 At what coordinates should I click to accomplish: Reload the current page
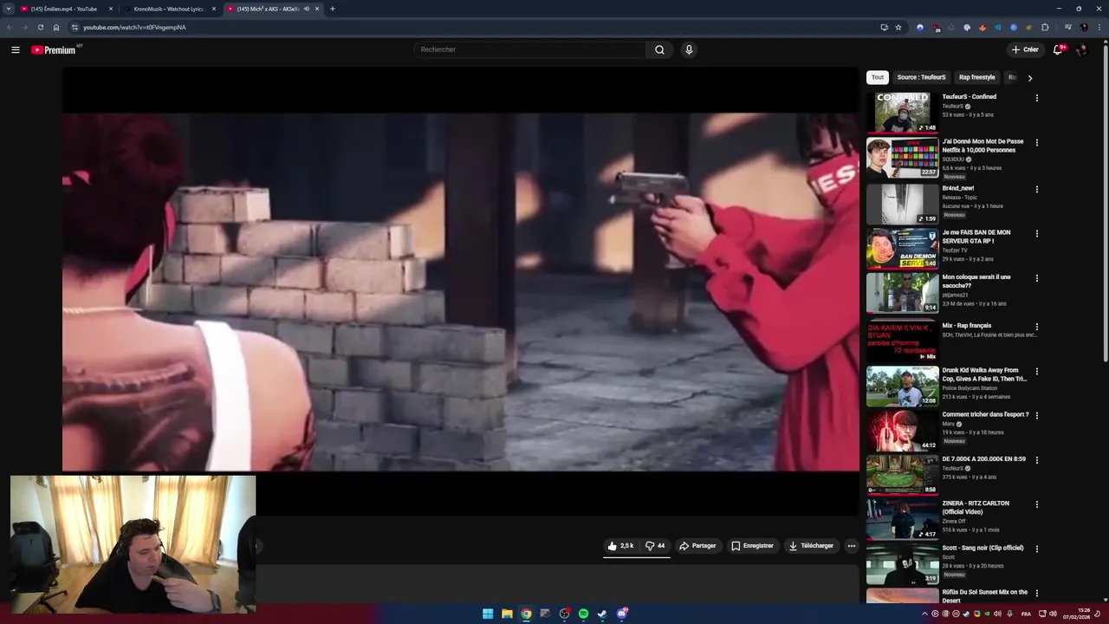40,27
